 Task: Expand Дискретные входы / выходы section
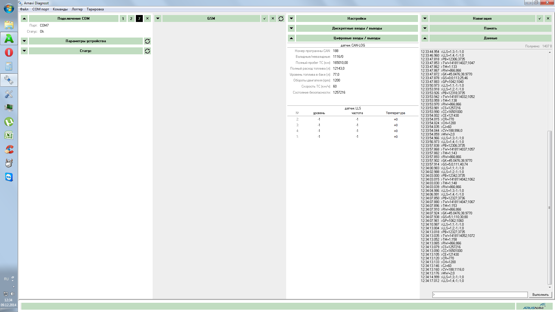pyautogui.click(x=291, y=28)
